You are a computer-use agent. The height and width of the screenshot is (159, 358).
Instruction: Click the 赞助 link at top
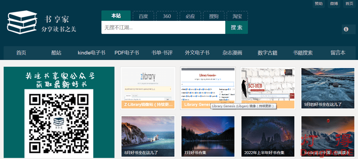[x=318, y=3]
